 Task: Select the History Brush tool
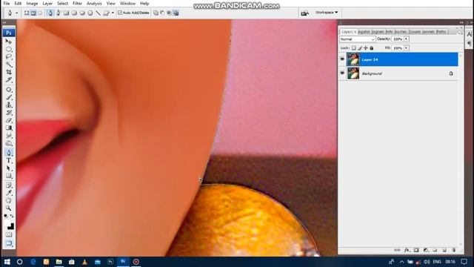[9, 113]
